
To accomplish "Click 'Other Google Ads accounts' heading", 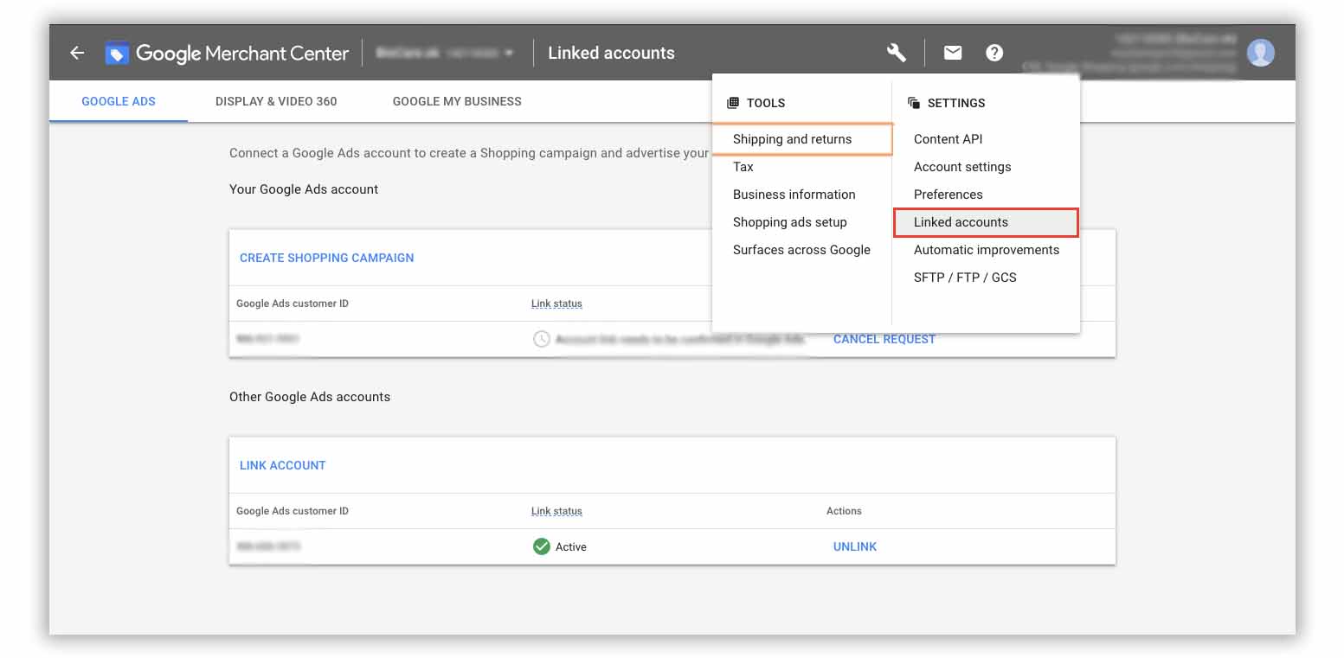I will (x=310, y=397).
